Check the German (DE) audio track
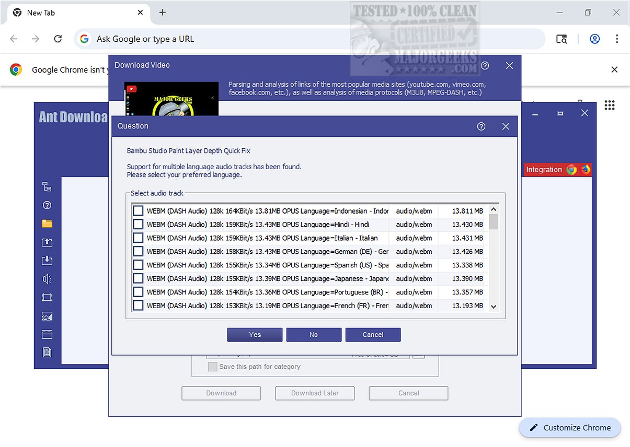 pos(138,252)
